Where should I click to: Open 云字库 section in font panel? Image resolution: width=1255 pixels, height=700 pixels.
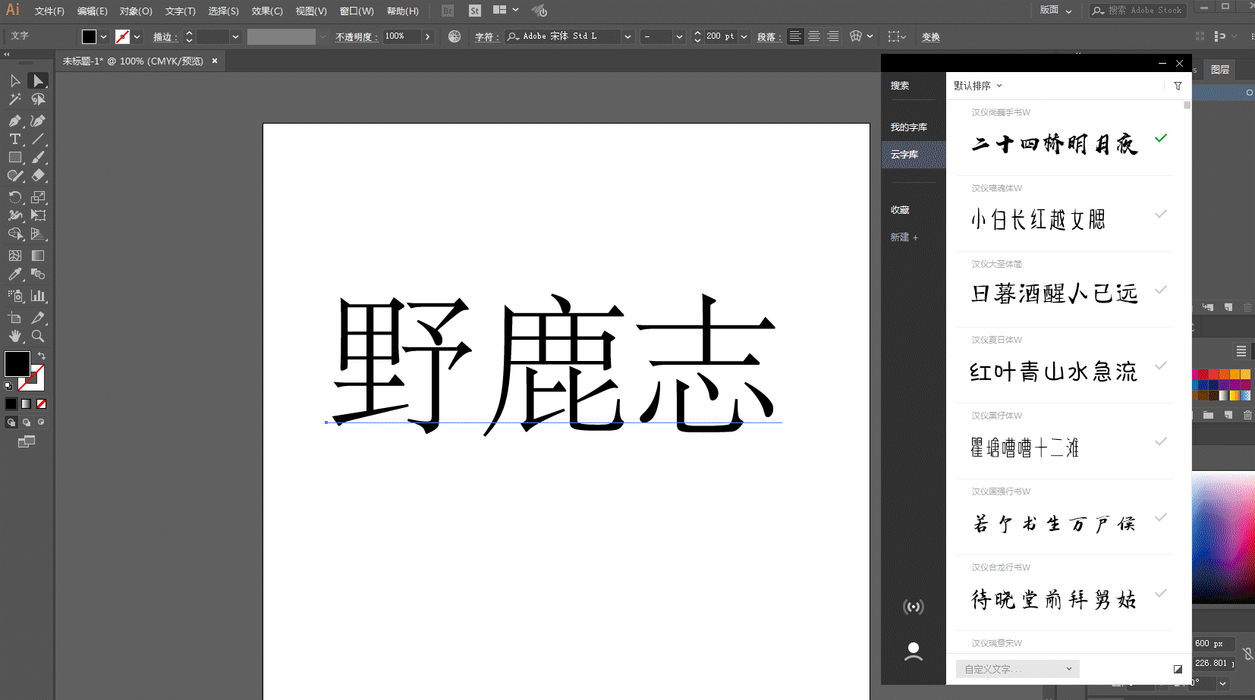tap(914, 155)
